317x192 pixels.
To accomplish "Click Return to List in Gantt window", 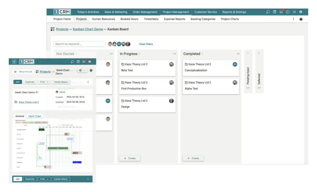I will point(23,72).
